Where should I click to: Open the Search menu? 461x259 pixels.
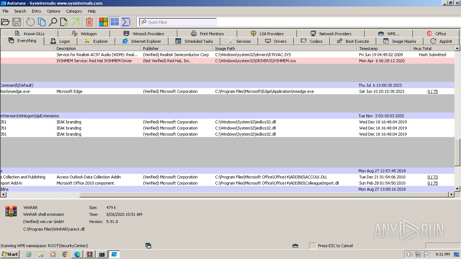[20, 11]
